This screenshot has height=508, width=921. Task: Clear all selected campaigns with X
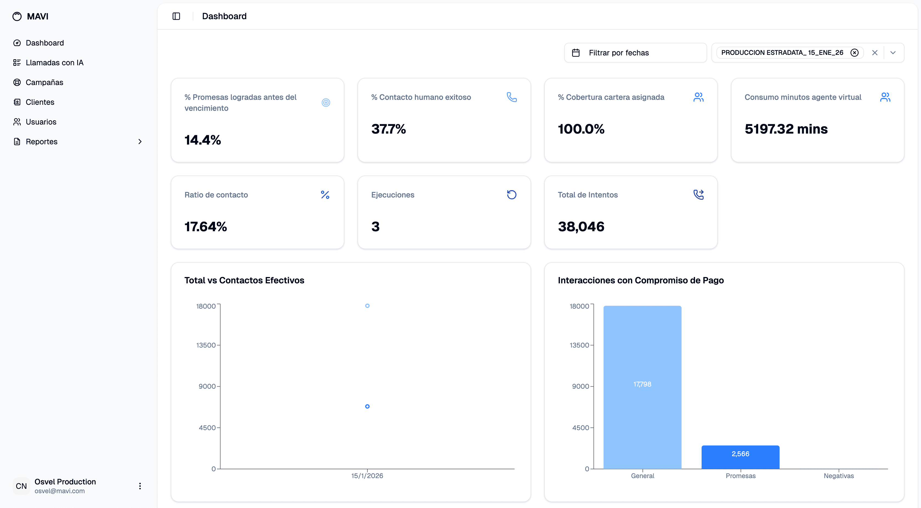pyautogui.click(x=875, y=53)
